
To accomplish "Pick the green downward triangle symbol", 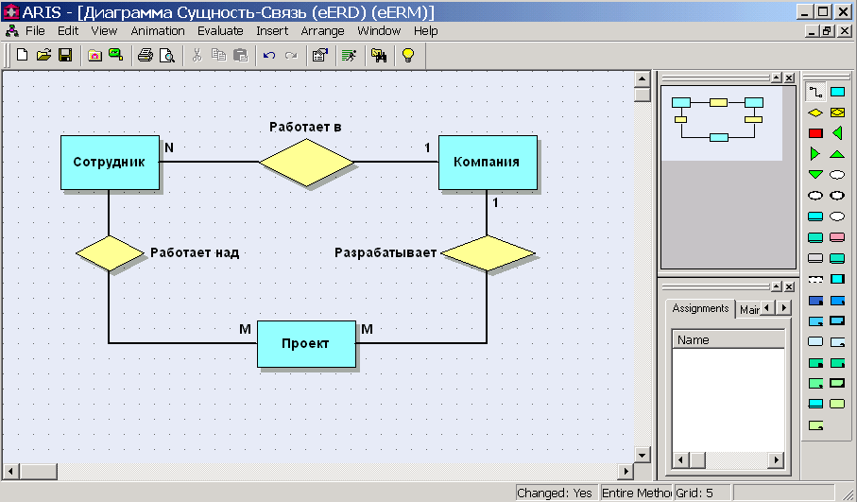I will (815, 175).
